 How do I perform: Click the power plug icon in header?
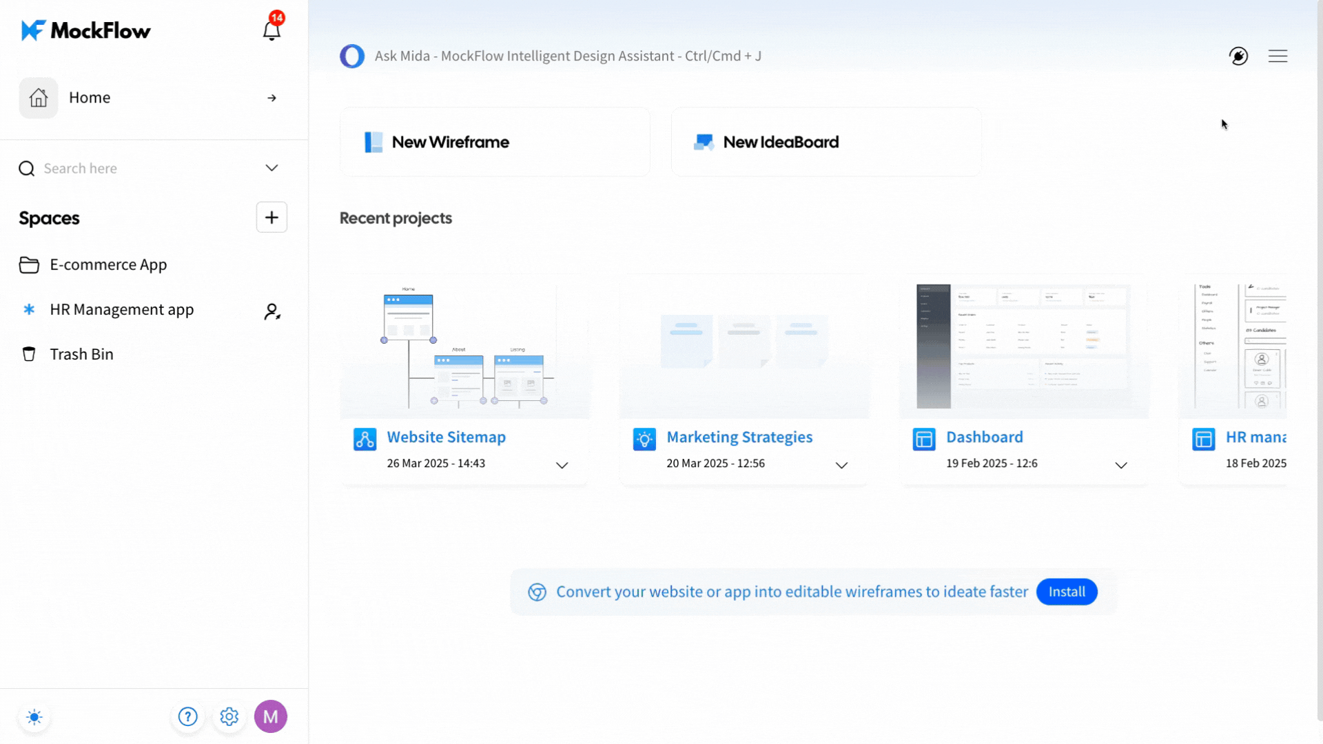pyautogui.click(x=1239, y=56)
